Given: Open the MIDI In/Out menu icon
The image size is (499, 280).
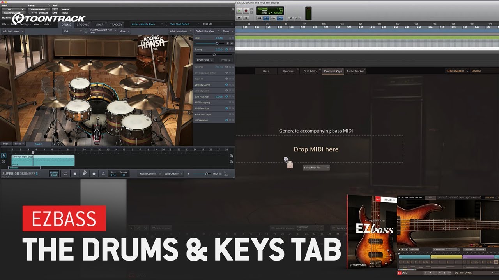Looking at the screenshot, I should [220, 174].
